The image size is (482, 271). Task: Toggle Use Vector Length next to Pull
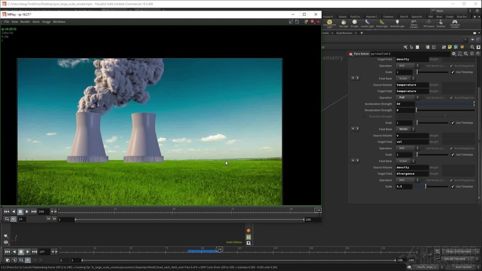point(423,97)
